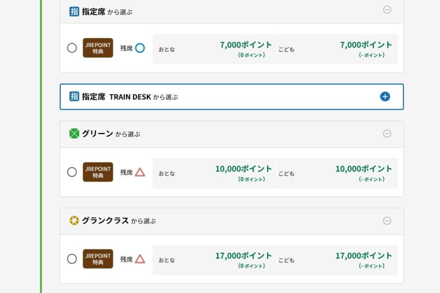
Task: Select the グリーン 10,000 point radio button
Action: (72, 172)
